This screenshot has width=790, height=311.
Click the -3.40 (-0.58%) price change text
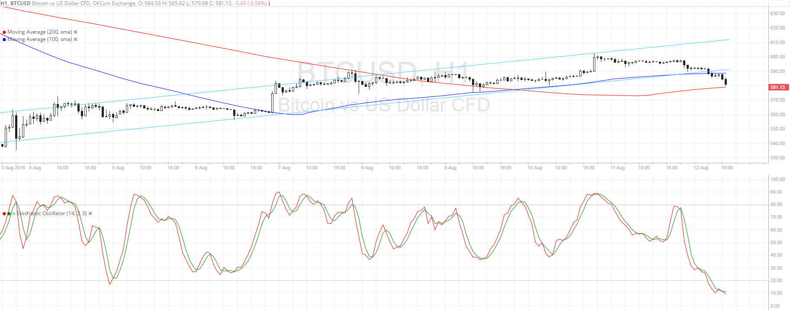(x=250, y=3)
